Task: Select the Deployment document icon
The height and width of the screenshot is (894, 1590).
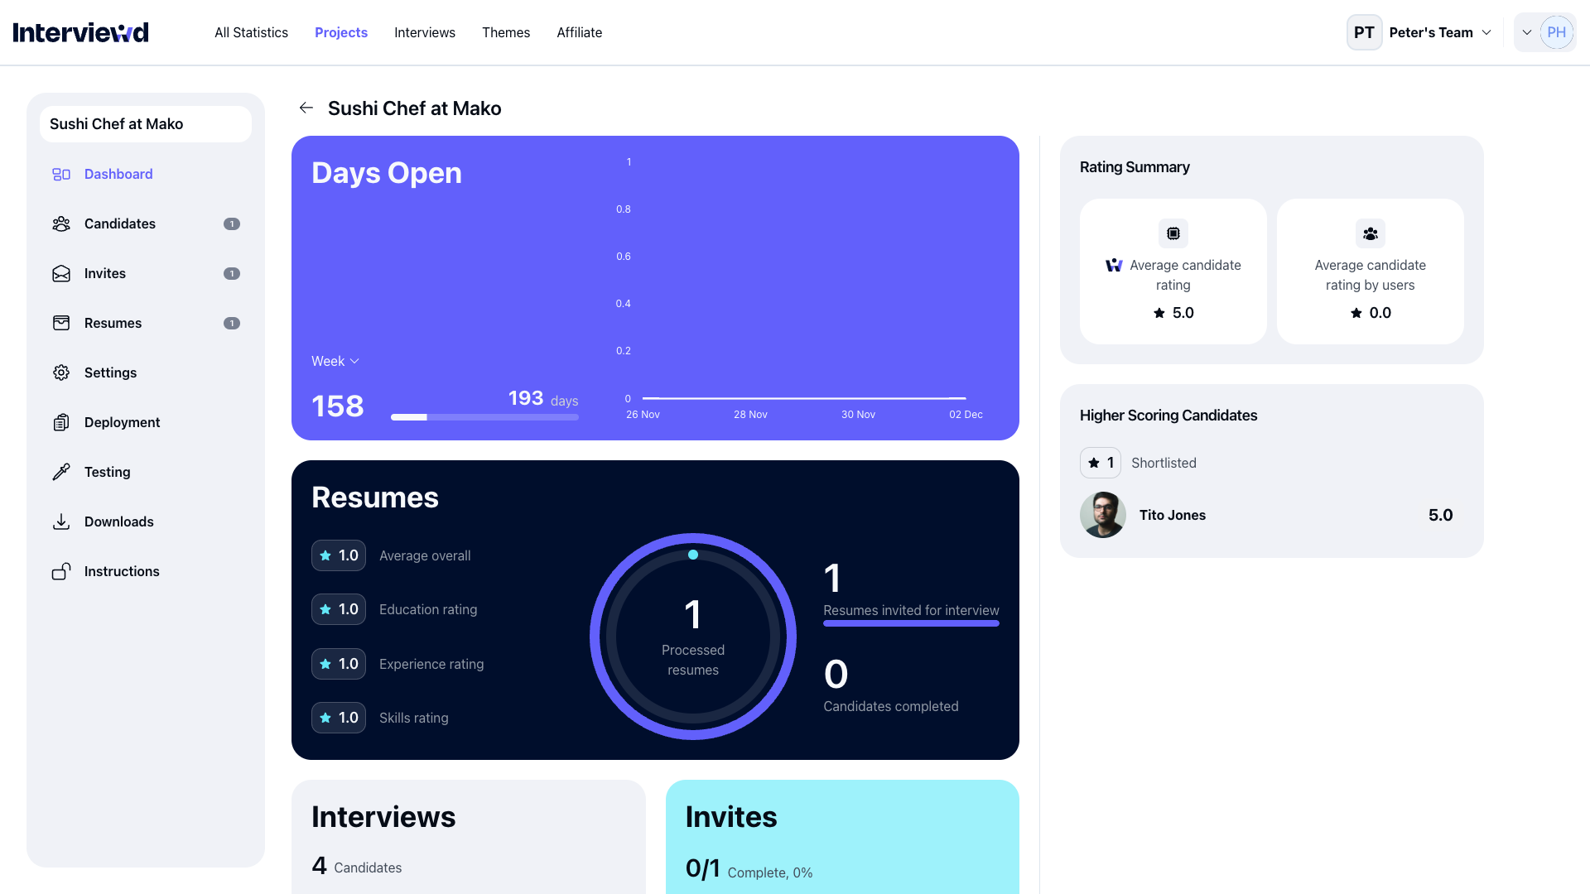Action: click(x=61, y=422)
